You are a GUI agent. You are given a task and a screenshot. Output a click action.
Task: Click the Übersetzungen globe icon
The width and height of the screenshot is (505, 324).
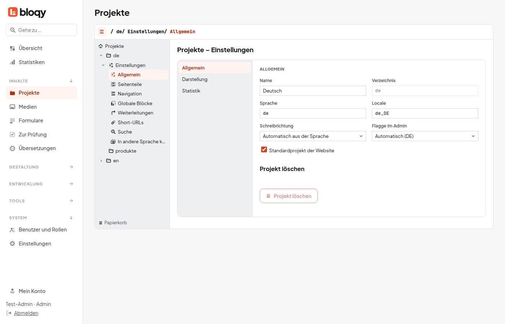click(12, 148)
